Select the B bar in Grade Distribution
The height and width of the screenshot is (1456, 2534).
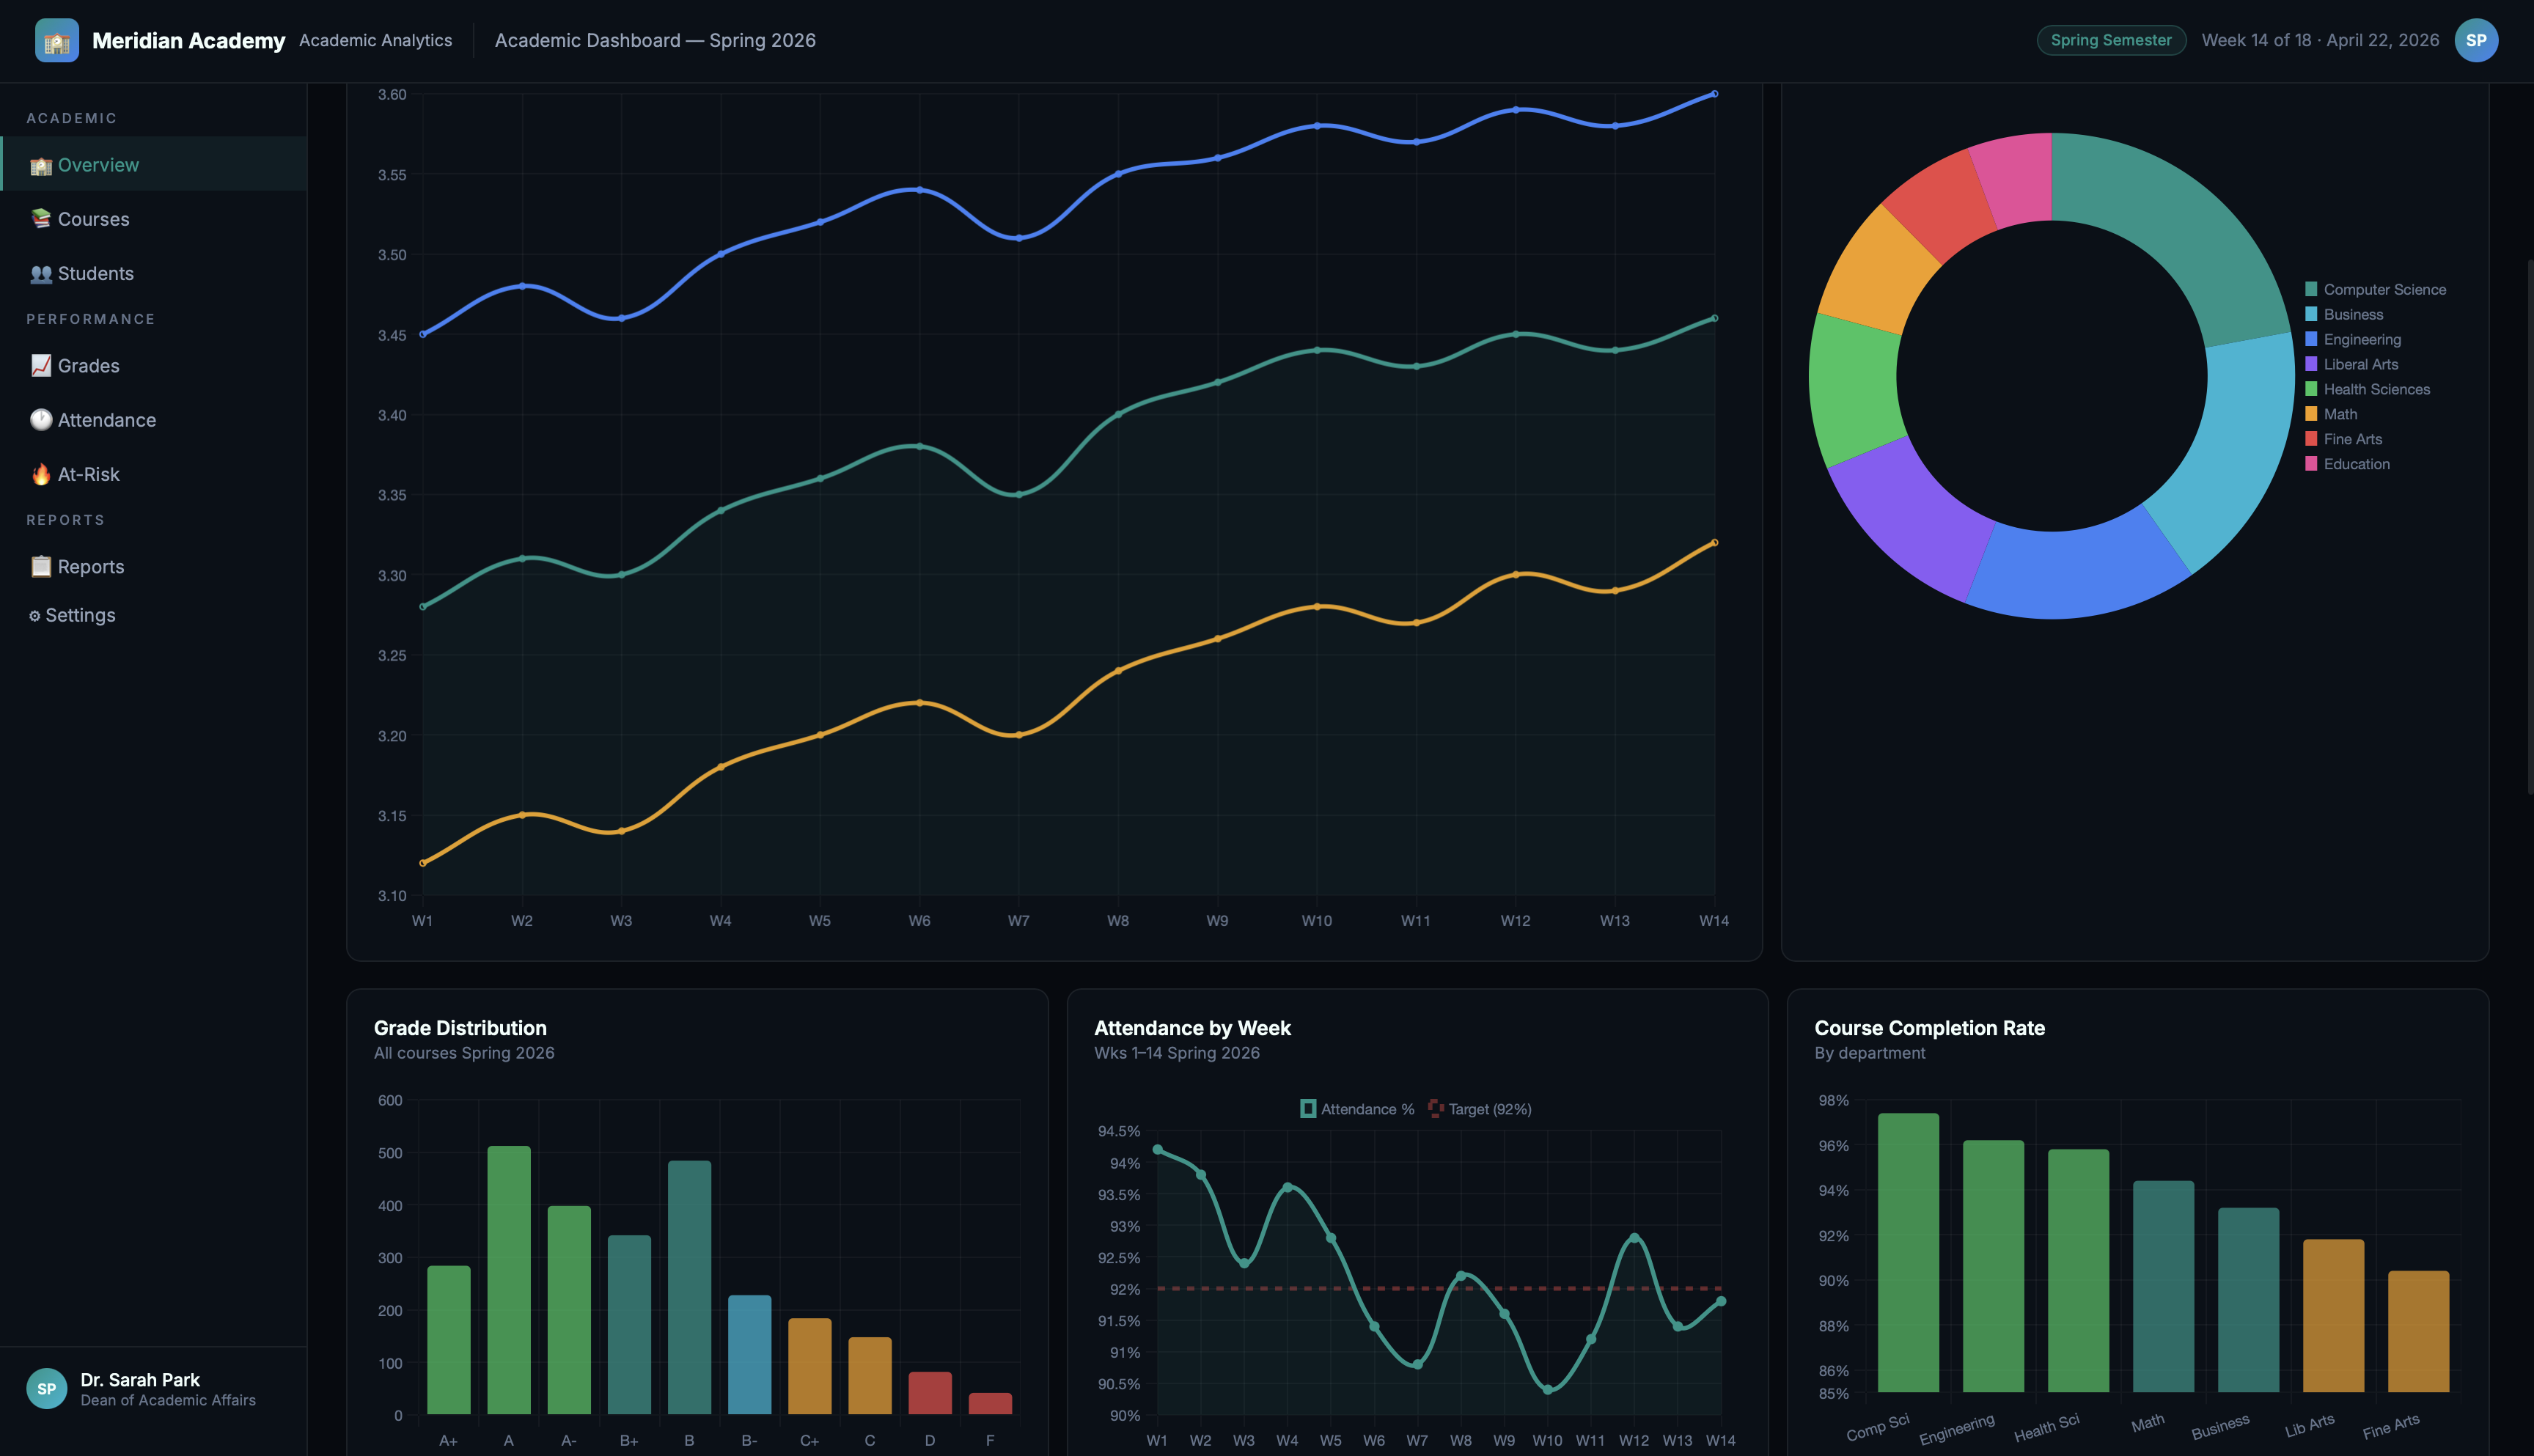tap(689, 1287)
